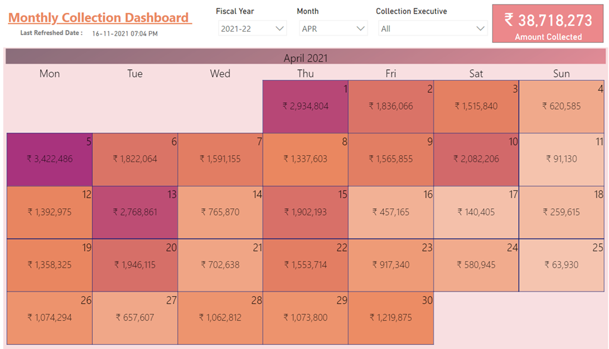Expand the Month dropdown showing APR
Screen dimensions: 609x349
click(x=333, y=28)
